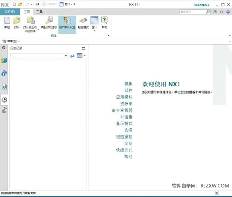Screen dimensions: 232x197
Task: Open the Help welcome link
Action: click(x=128, y=157)
